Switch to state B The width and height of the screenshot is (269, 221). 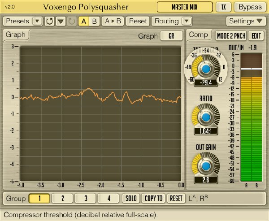(x=94, y=21)
